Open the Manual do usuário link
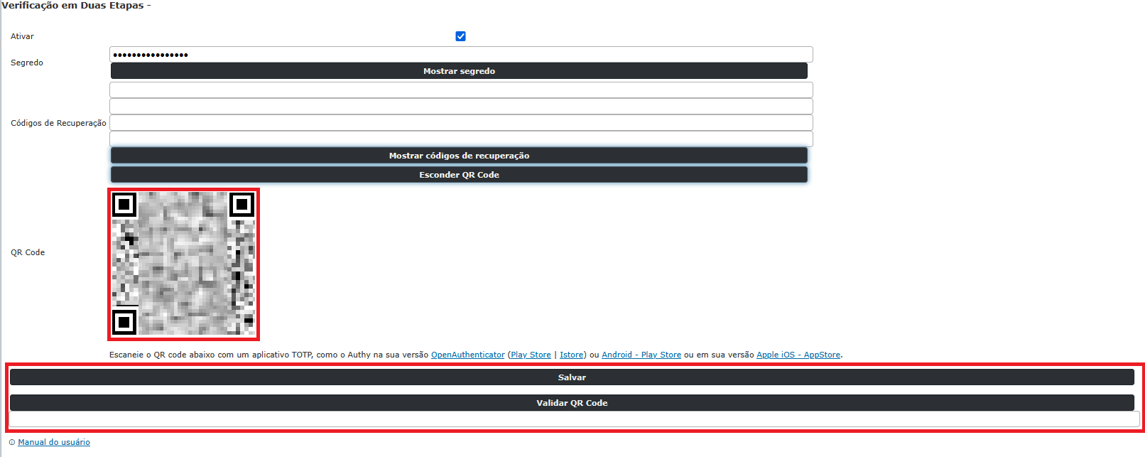This screenshot has width=1145, height=457. tap(54, 442)
